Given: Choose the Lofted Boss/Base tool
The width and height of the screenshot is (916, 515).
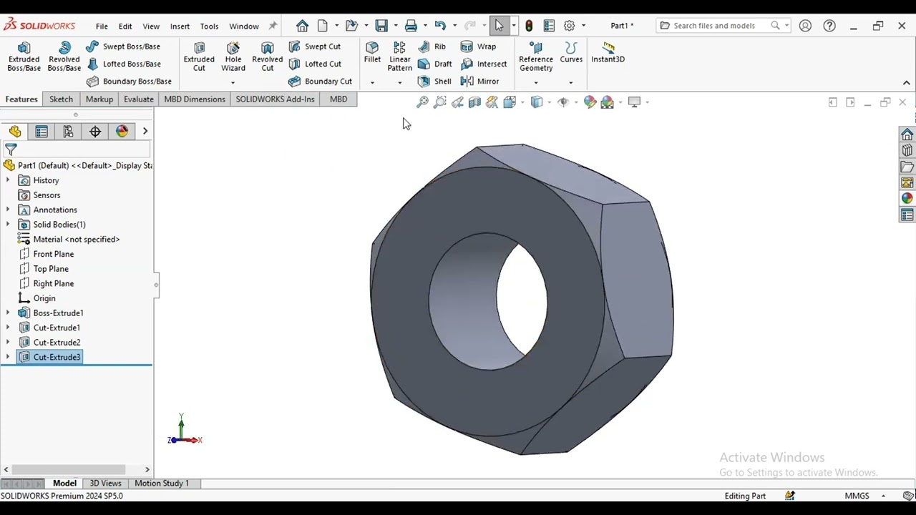Looking at the screenshot, I should (123, 64).
